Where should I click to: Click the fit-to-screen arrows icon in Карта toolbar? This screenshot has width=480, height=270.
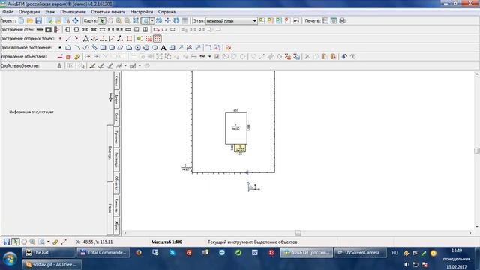[136, 20]
